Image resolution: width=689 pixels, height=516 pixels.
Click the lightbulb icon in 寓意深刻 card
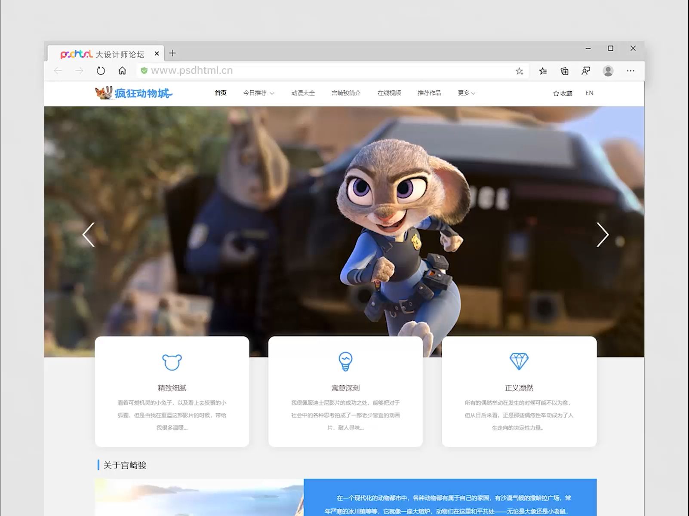pyautogui.click(x=345, y=362)
